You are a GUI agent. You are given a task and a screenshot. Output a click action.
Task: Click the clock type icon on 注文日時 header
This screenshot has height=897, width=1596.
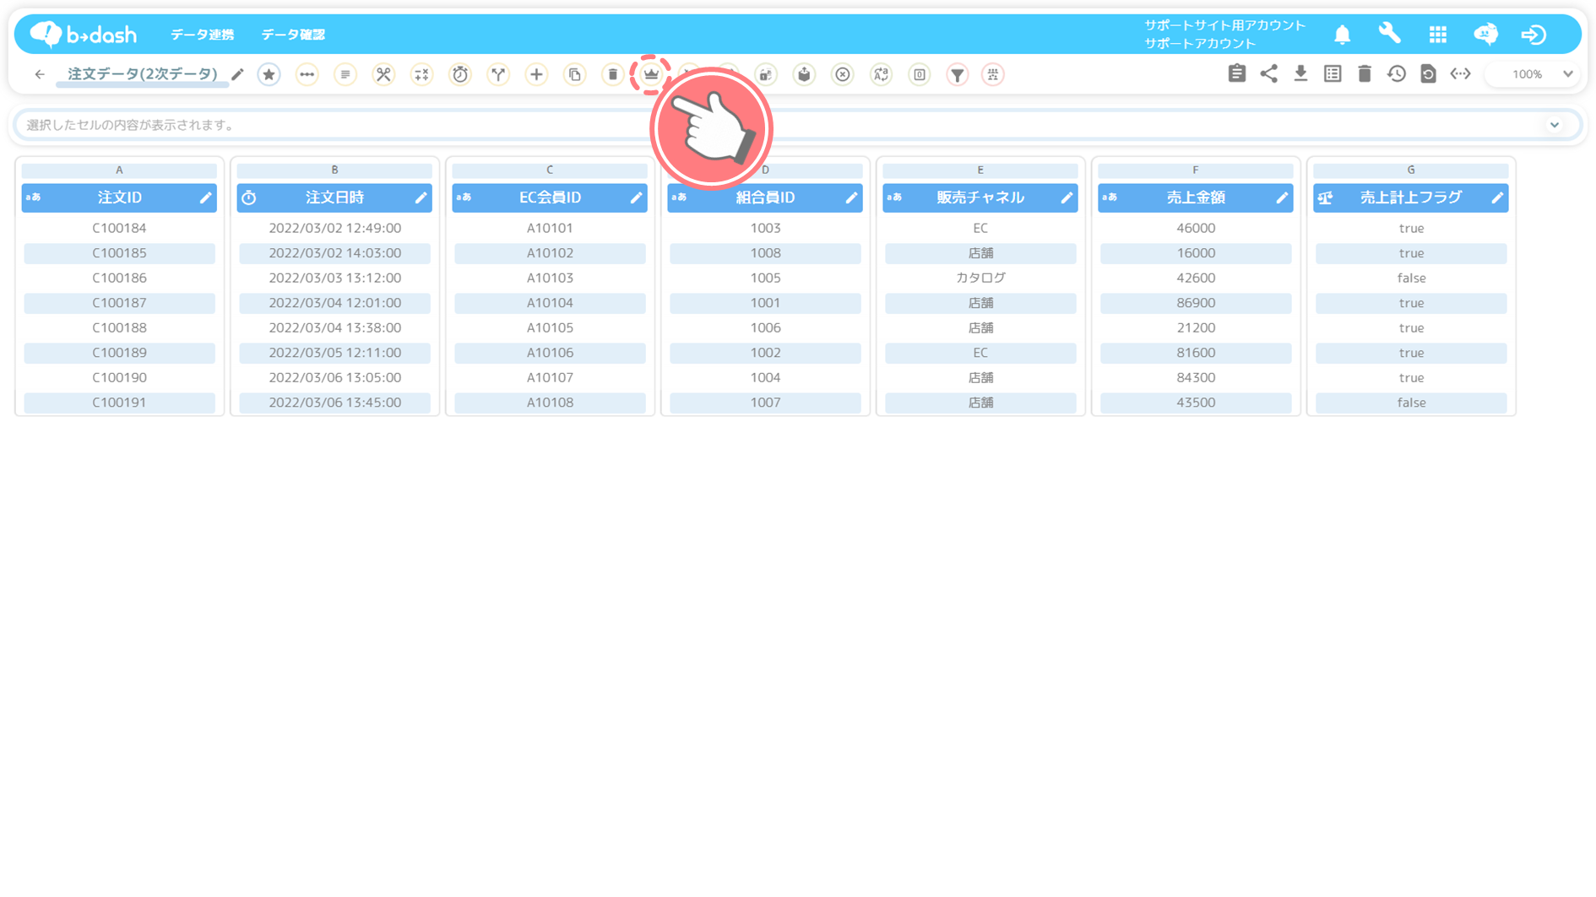coord(249,197)
